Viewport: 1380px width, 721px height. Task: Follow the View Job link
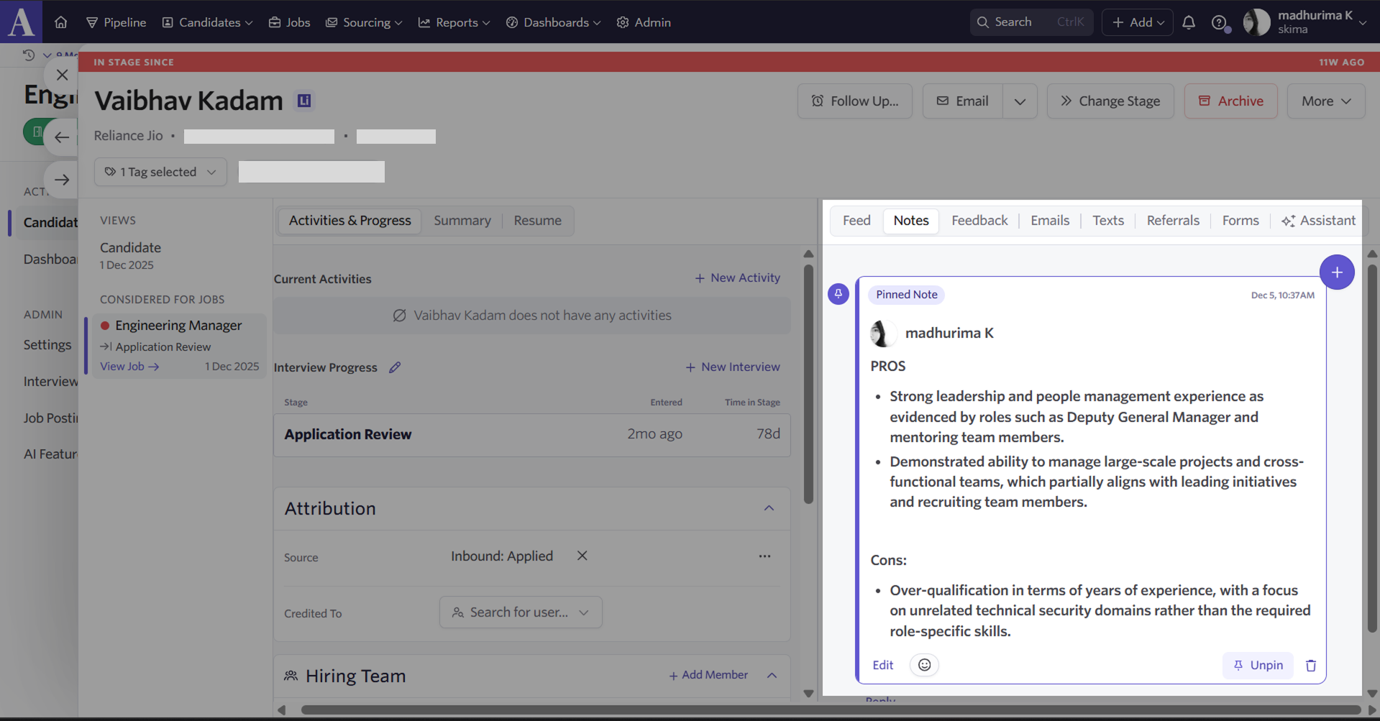(x=129, y=367)
